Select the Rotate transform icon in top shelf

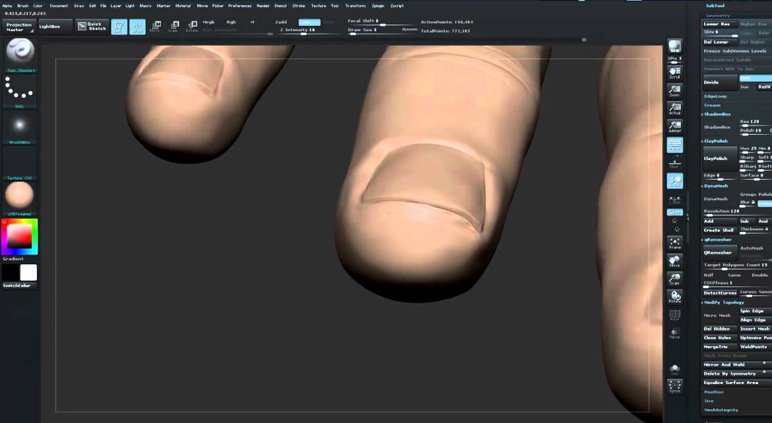coord(192,26)
